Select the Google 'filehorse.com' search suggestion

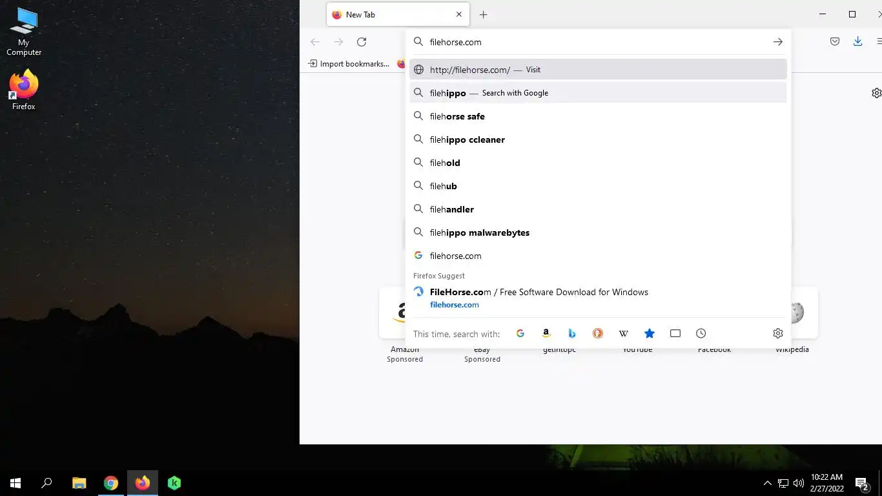598,256
